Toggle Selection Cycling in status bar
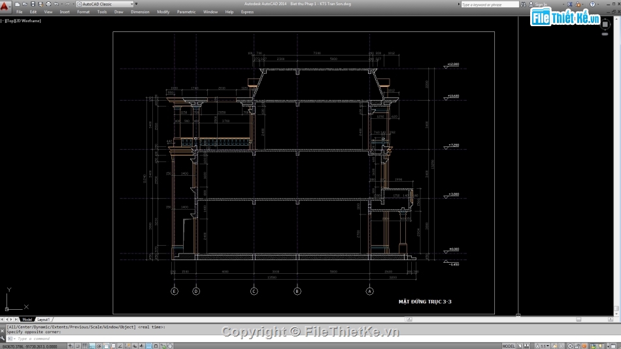 point(163,346)
